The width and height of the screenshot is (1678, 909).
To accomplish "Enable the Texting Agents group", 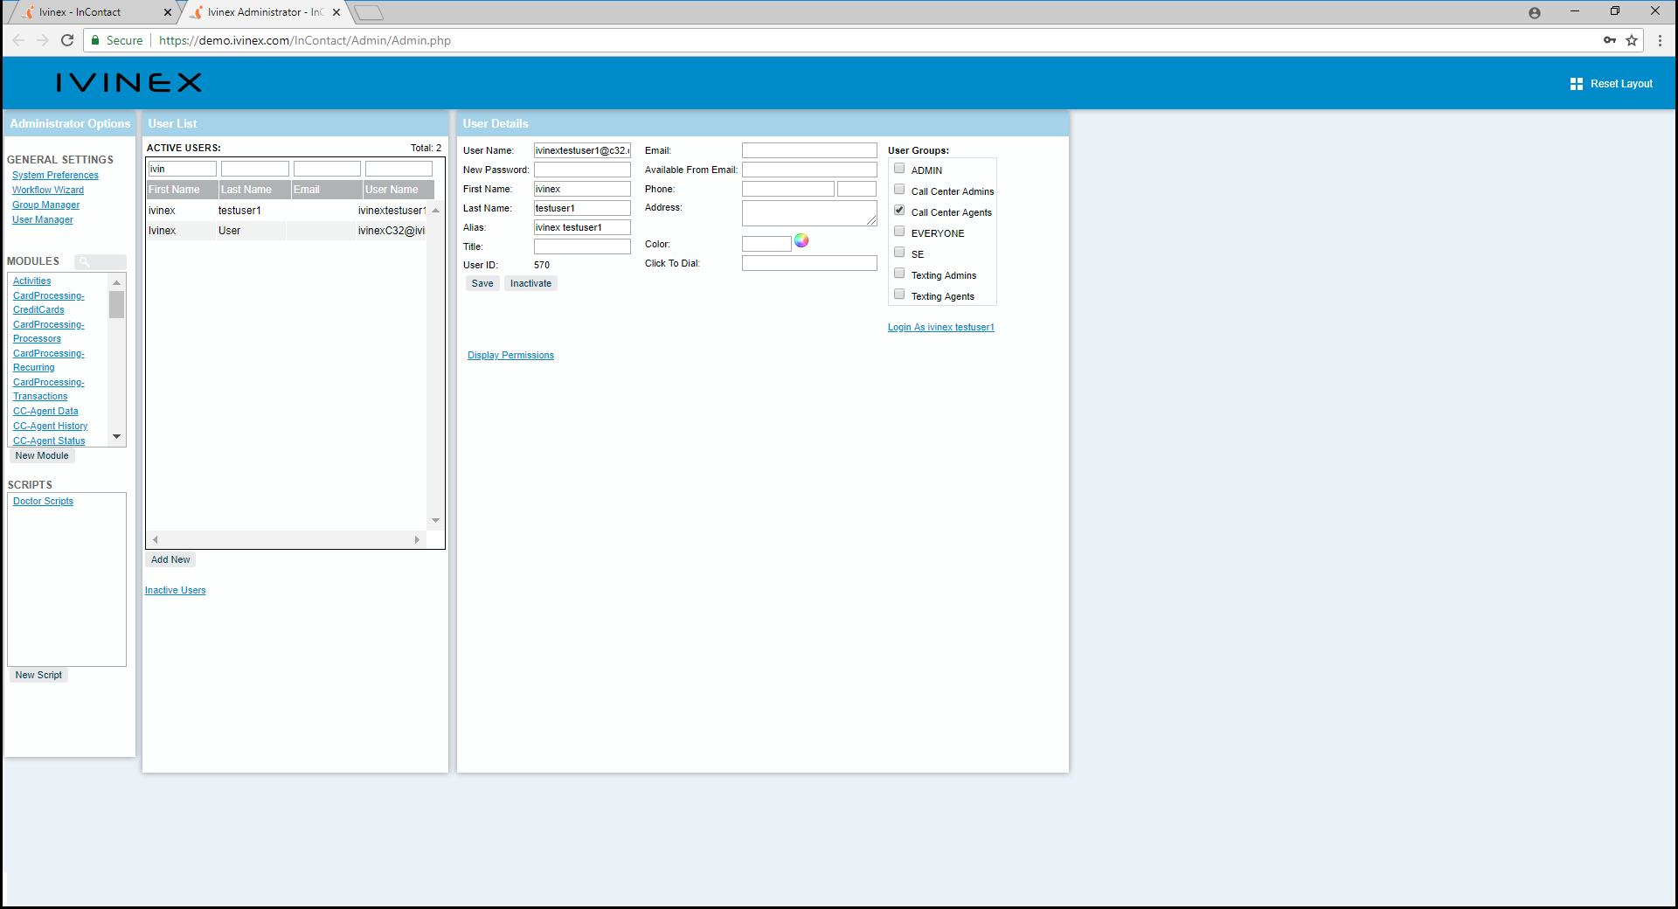I will coord(899,294).
